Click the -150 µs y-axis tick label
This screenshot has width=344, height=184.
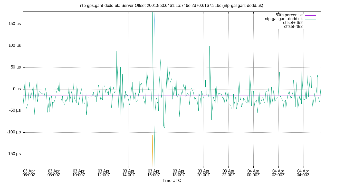(x=14, y=154)
